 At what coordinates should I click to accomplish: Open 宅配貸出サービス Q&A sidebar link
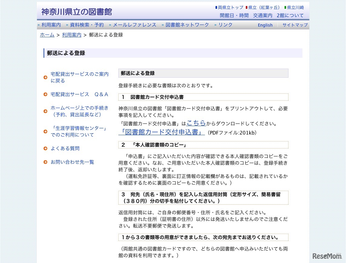(79, 94)
